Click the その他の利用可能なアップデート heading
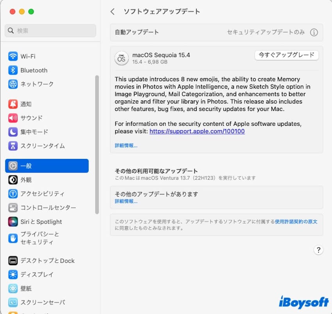This screenshot has height=314, width=332. click(156, 171)
